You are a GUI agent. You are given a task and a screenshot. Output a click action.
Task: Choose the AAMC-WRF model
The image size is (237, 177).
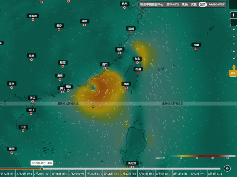216,4
